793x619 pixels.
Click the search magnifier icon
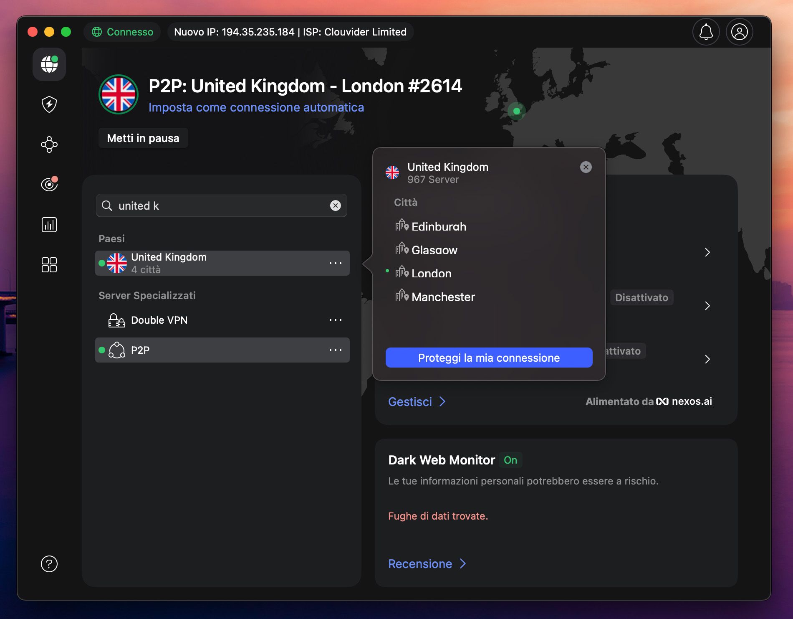click(x=107, y=205)
